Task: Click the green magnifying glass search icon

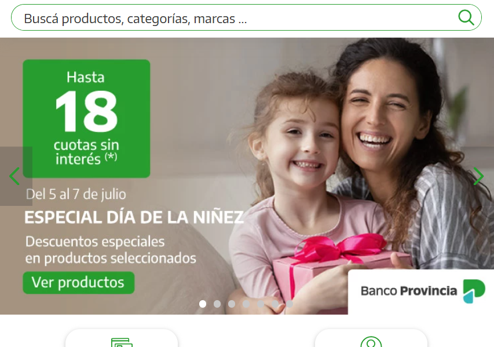Action: coord(466,17)
